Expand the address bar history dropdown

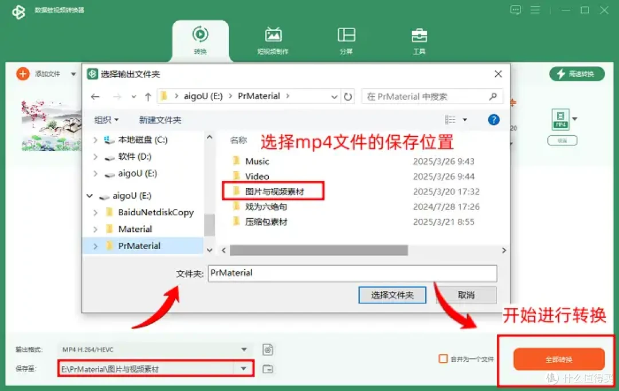pyautogui.click(x=334, y=97)
